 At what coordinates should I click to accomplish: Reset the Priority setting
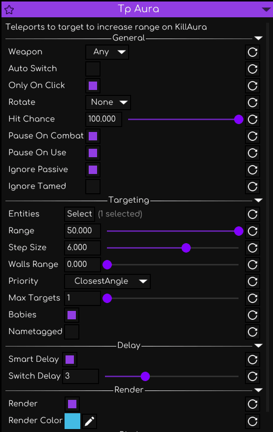tap(252, 282)
